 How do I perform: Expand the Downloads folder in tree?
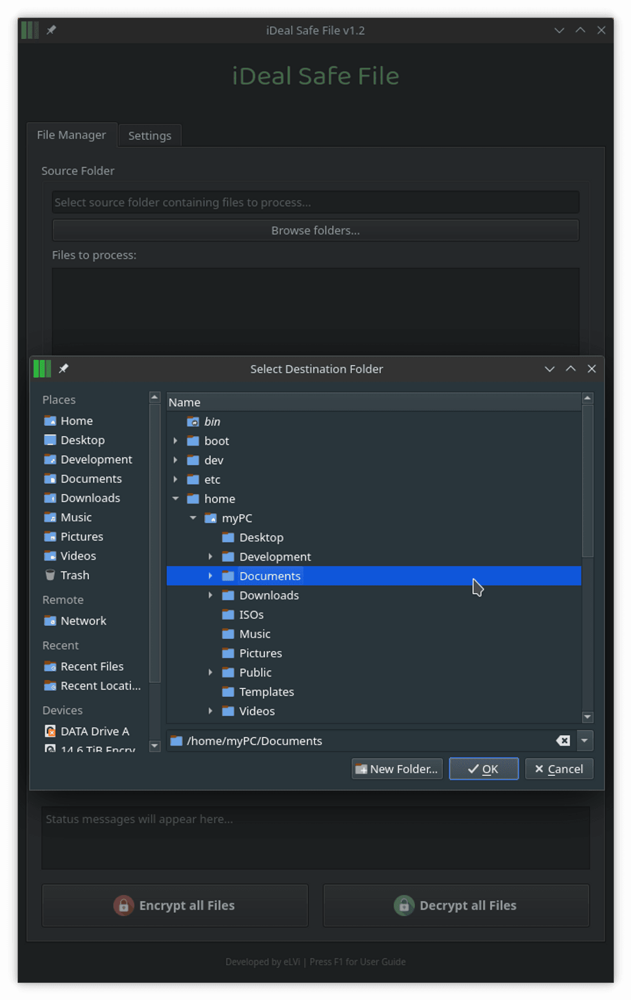pyautogui.click(x=210, y=595)
